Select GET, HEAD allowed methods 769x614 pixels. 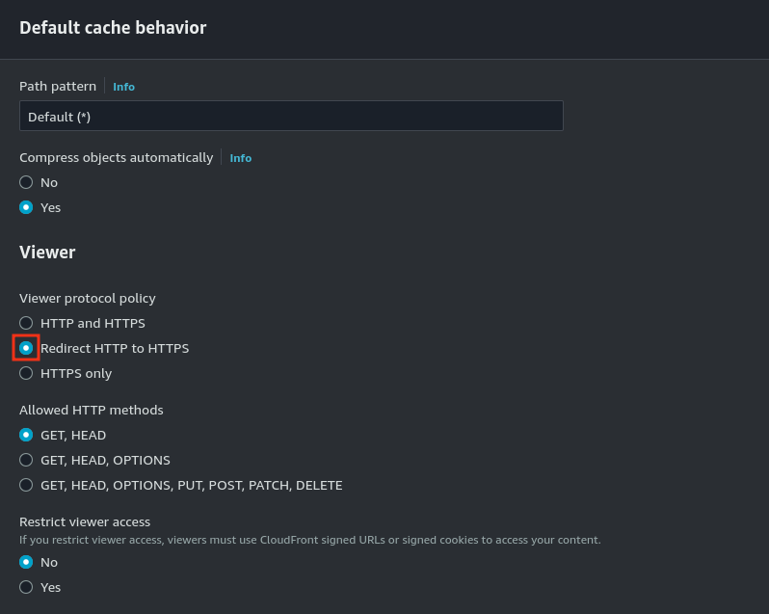tap(26, 435)
